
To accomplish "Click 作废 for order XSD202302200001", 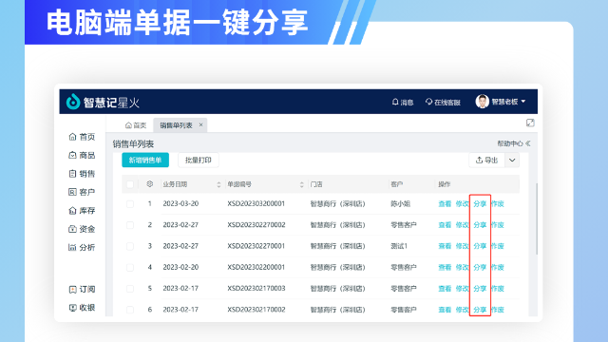I will point(498,268).
